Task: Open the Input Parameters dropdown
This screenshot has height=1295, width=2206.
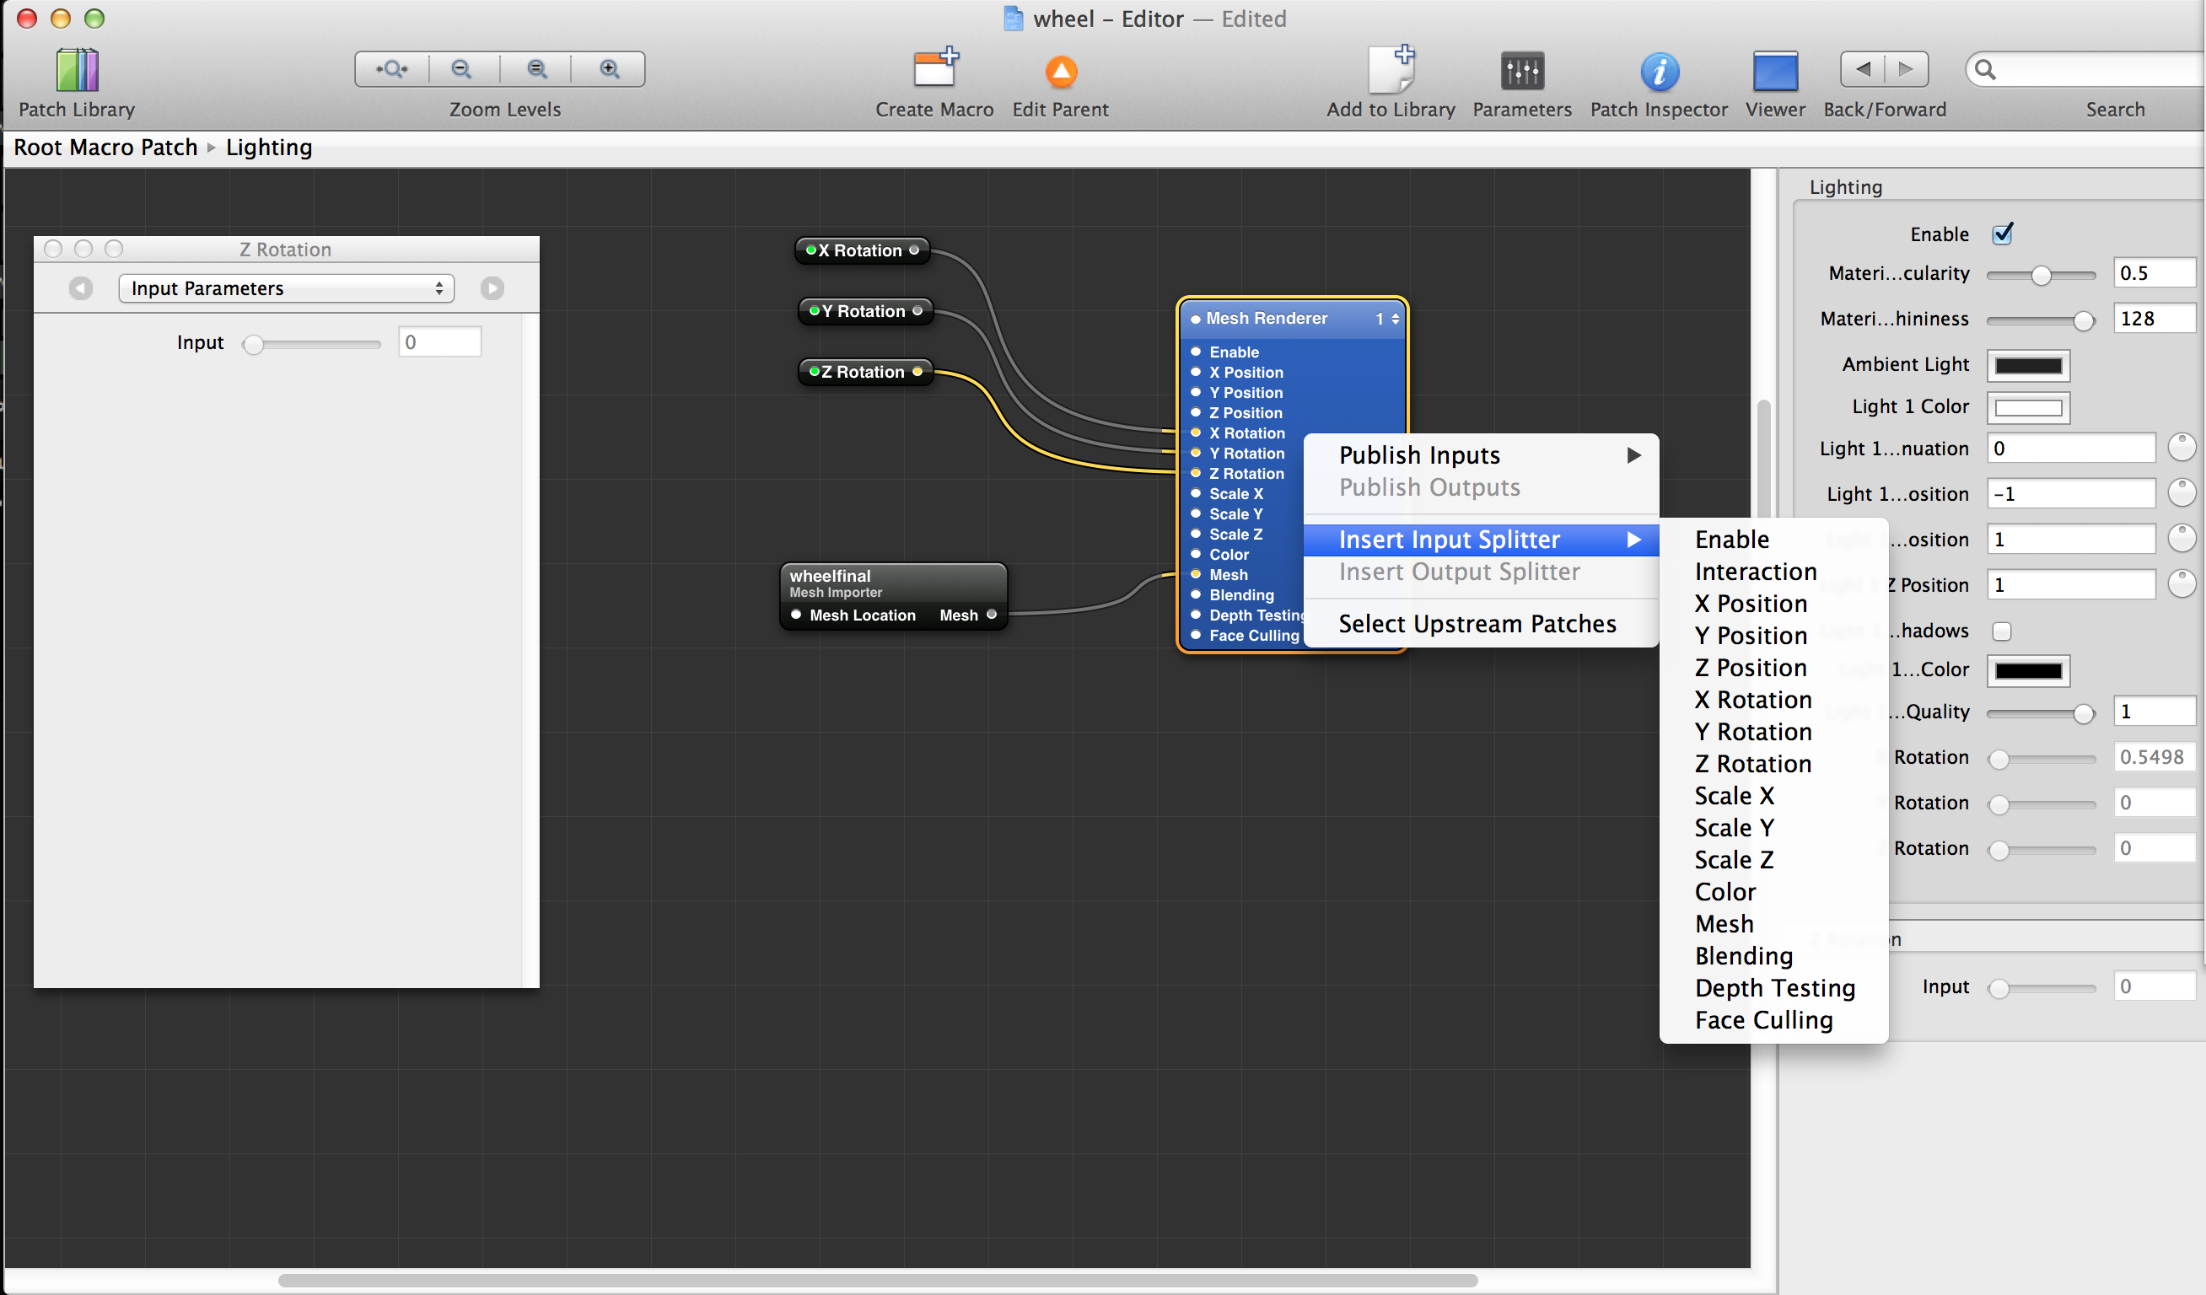Action: click(286, 288)
